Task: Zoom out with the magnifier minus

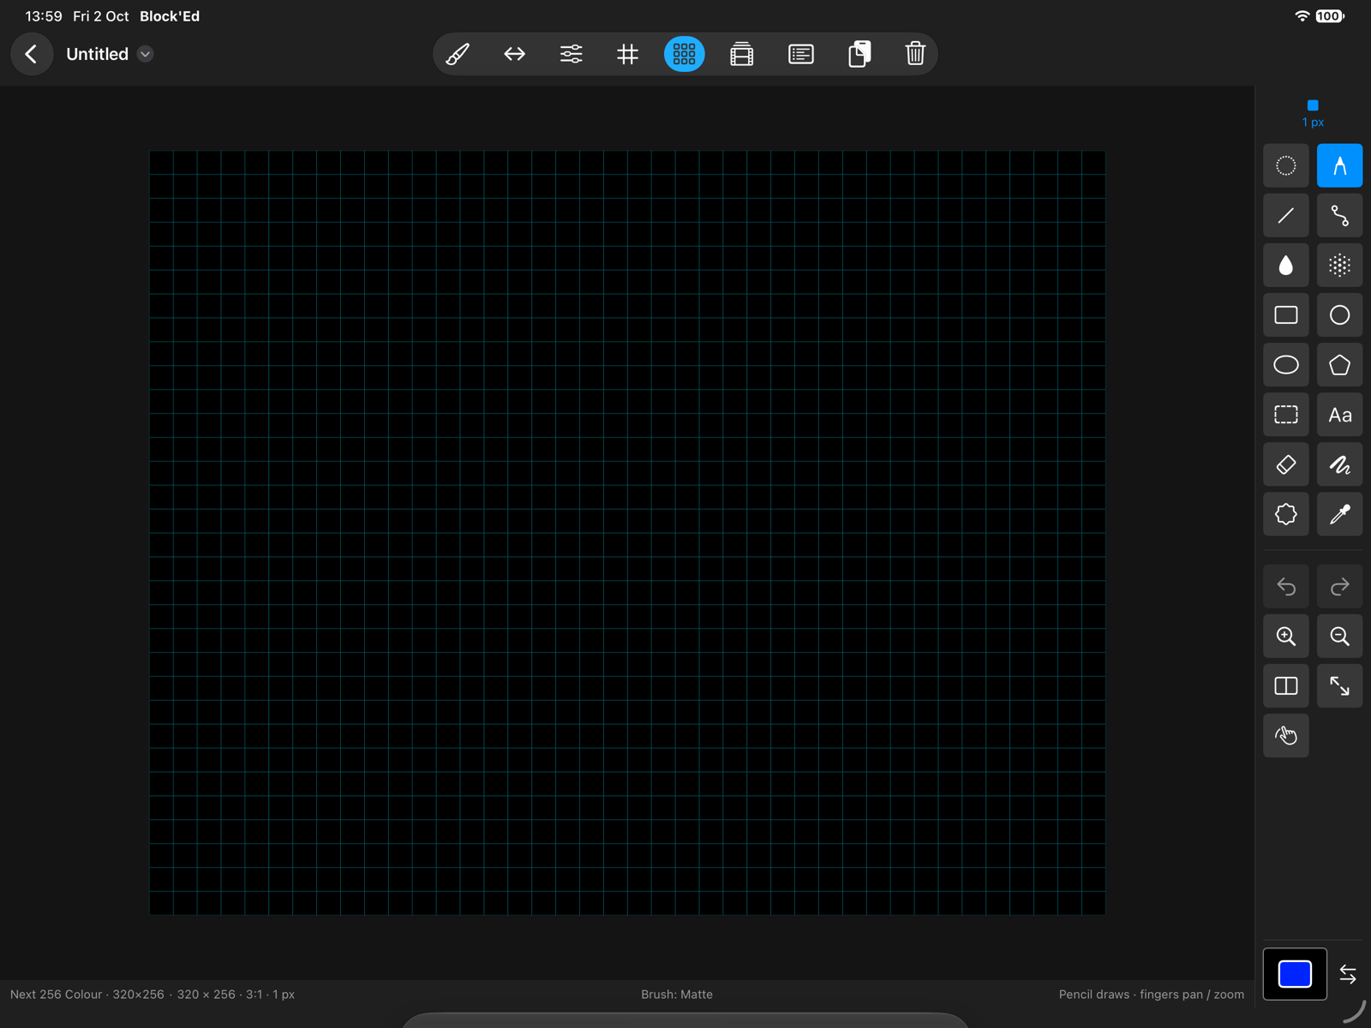Action: pos(1340,637)
